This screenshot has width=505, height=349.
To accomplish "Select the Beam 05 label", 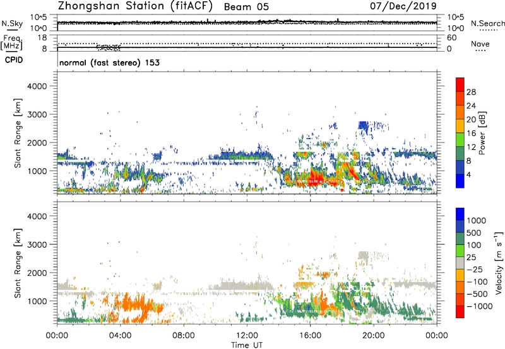I will (x=246, y=7).
